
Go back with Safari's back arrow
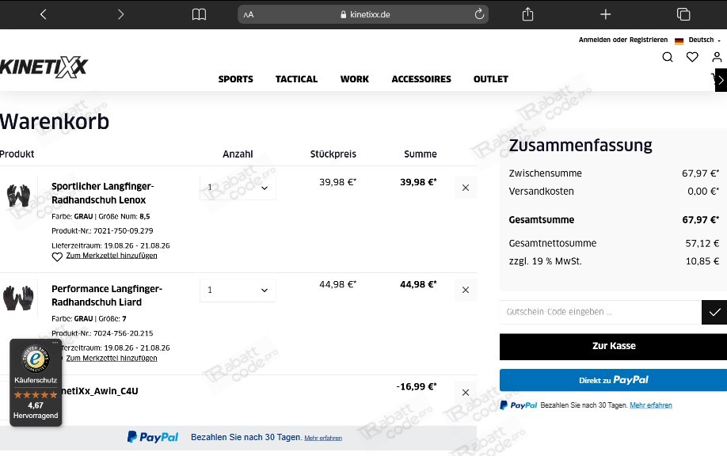coord(43,14)
